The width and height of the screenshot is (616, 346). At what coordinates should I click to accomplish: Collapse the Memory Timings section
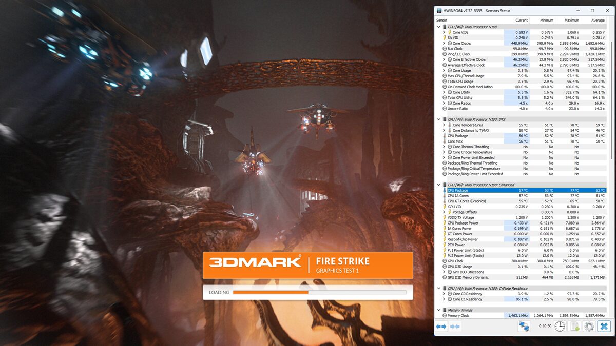439,310
